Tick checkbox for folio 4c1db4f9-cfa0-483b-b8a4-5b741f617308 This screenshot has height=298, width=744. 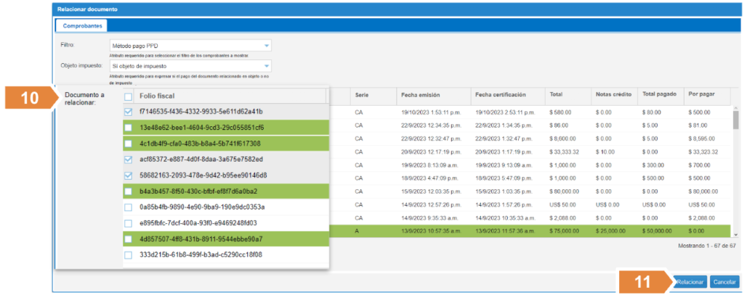click(128, 144)
